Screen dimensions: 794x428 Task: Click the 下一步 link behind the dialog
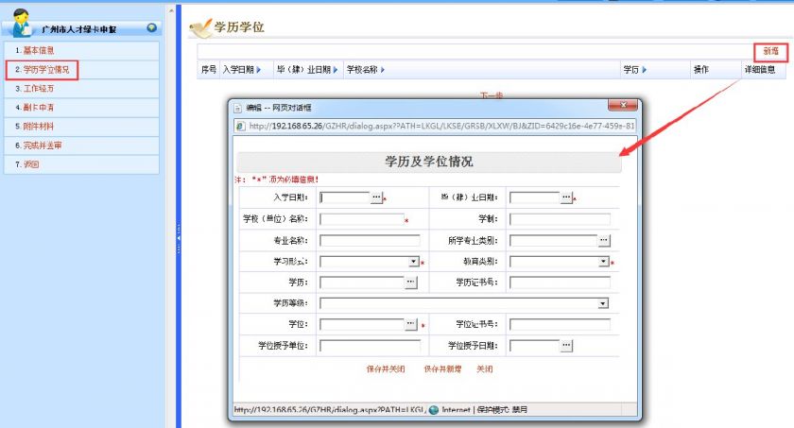492,95
